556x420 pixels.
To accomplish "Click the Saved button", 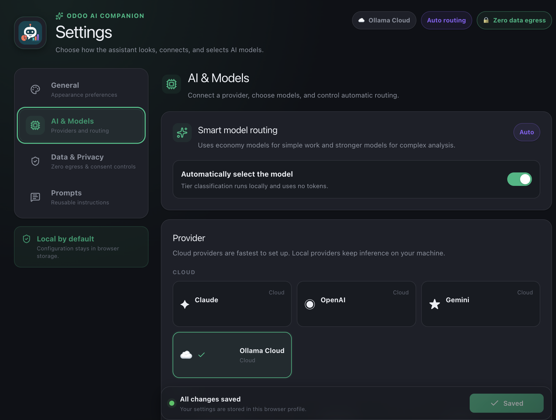I will coord(506,403).
